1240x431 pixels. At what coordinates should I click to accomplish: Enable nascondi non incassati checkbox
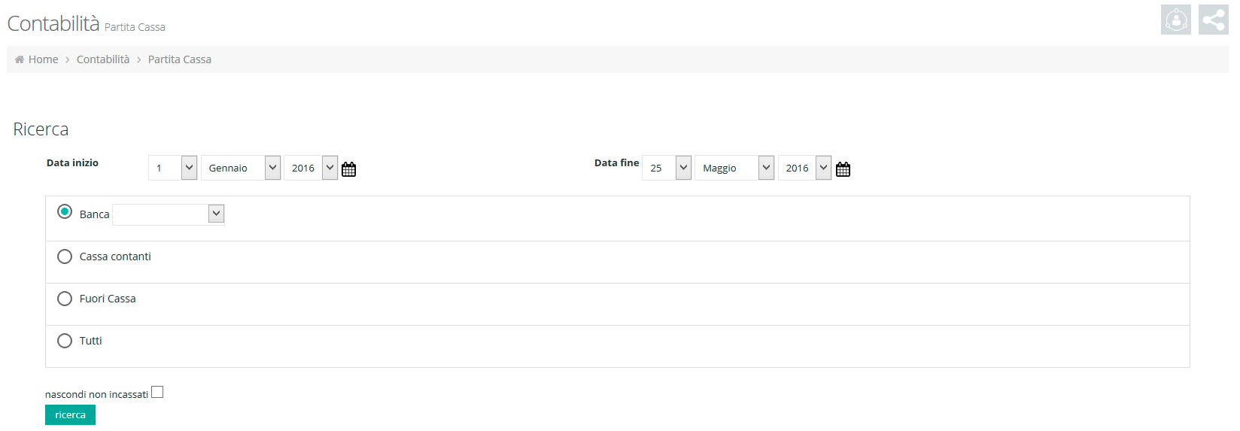(x=157, y=392)
